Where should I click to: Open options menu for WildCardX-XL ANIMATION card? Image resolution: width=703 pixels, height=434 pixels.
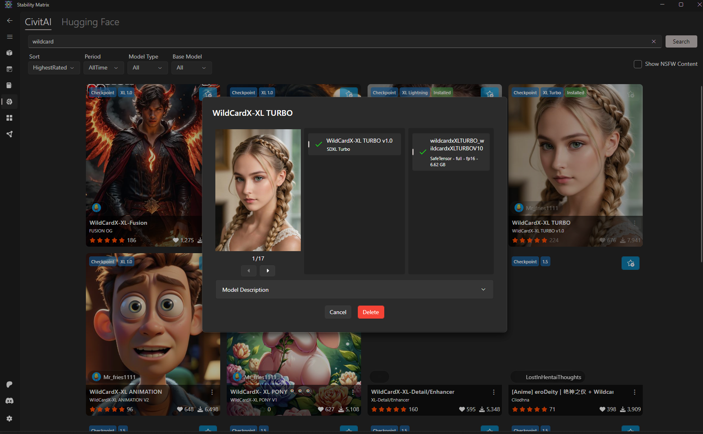tap(212, 392)
